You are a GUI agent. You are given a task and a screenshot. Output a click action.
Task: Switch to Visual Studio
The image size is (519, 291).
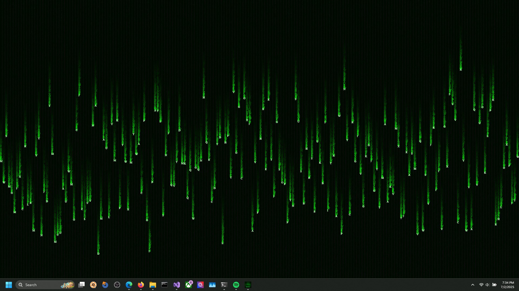[177, 285]
